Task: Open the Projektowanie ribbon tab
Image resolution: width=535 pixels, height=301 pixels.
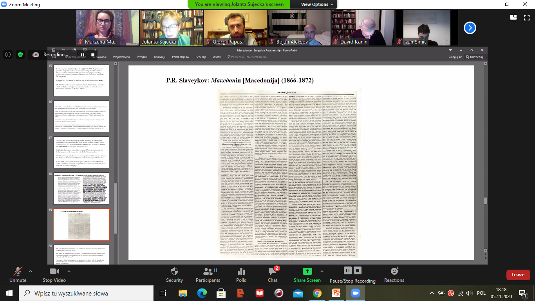Action: (x=122, y=57)
